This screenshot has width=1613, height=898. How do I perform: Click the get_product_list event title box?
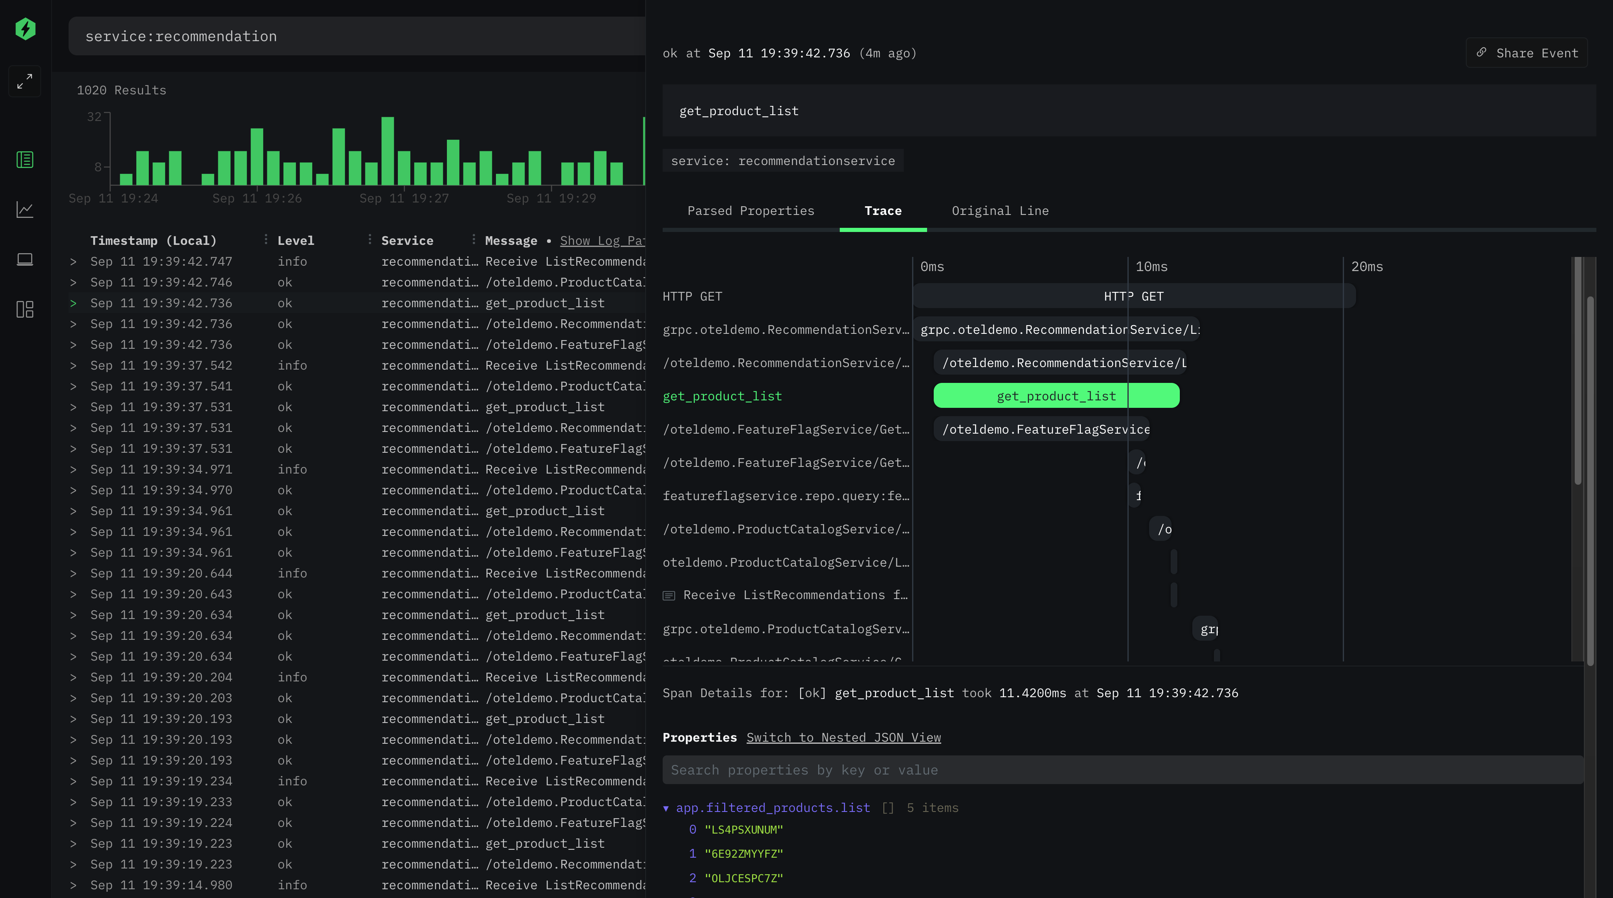pyautogui.click(x=1129, y=111)
